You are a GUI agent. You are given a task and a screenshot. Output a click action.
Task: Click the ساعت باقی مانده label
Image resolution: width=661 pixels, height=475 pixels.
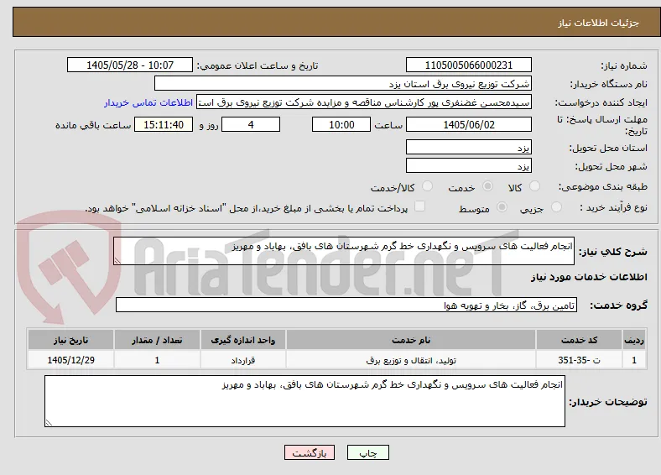point(93,125)
